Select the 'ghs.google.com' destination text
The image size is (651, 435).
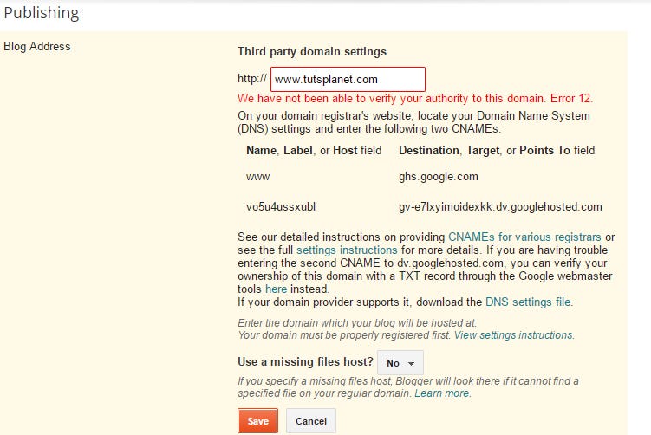pos(439,177)
